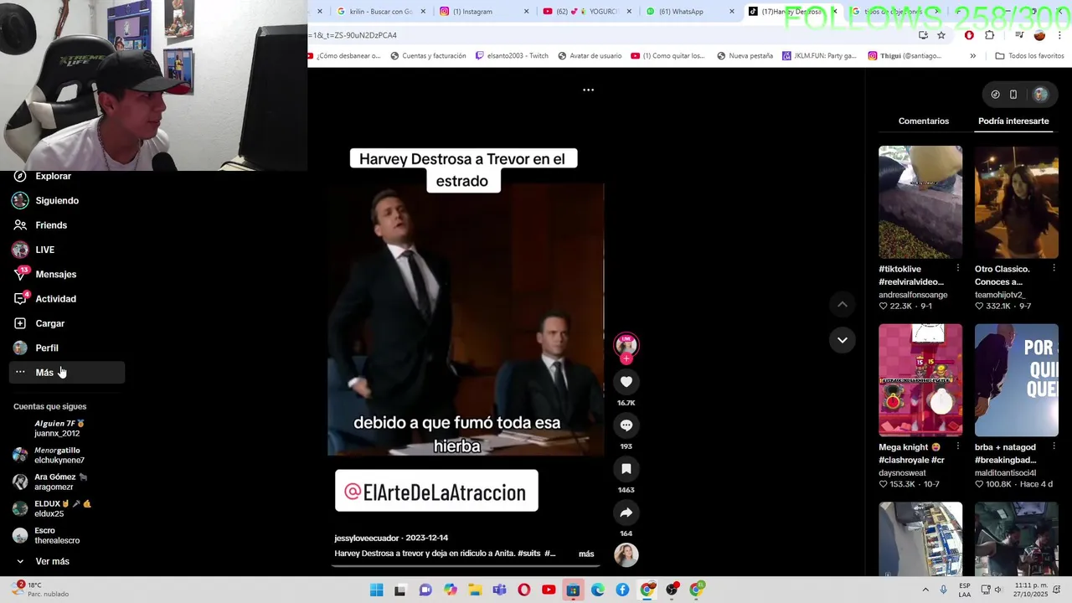Open video options three-dot menu
The height and width of the screenshot is (603, 1072).
click(588, 90)
